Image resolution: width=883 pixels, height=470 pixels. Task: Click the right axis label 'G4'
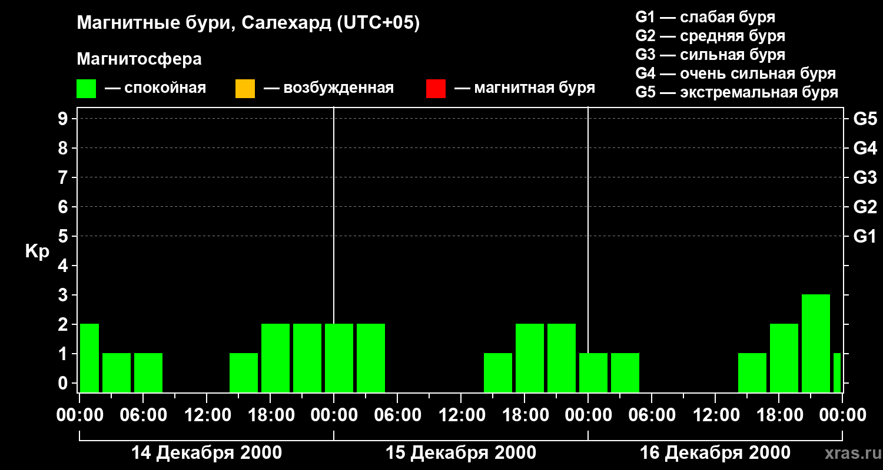pos(865,148)
